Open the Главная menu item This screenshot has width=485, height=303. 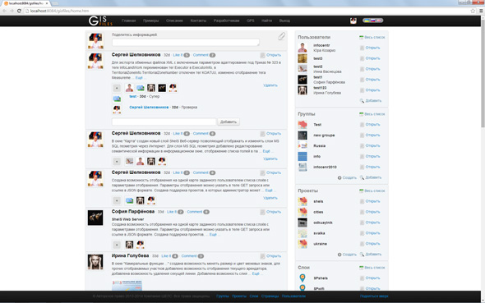pos(129,21)
